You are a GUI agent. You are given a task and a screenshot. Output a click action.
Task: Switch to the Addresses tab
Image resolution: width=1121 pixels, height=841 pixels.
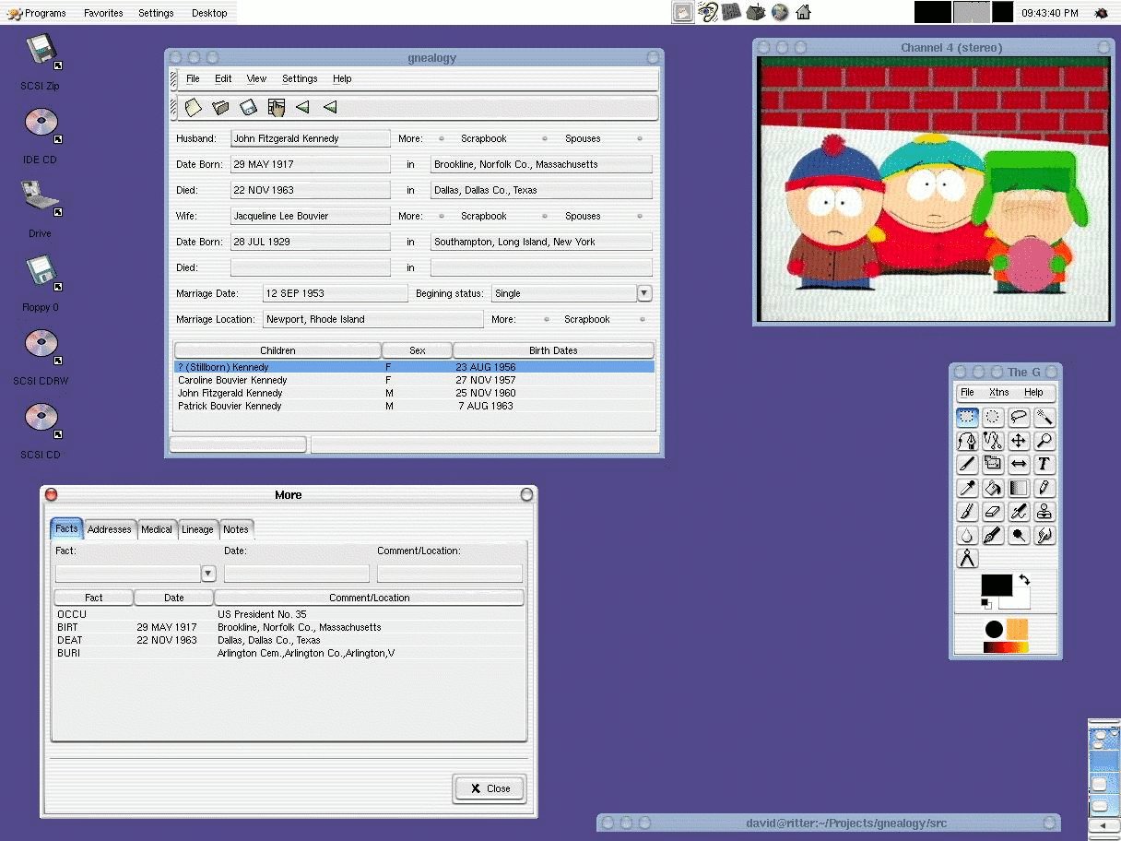110,529
